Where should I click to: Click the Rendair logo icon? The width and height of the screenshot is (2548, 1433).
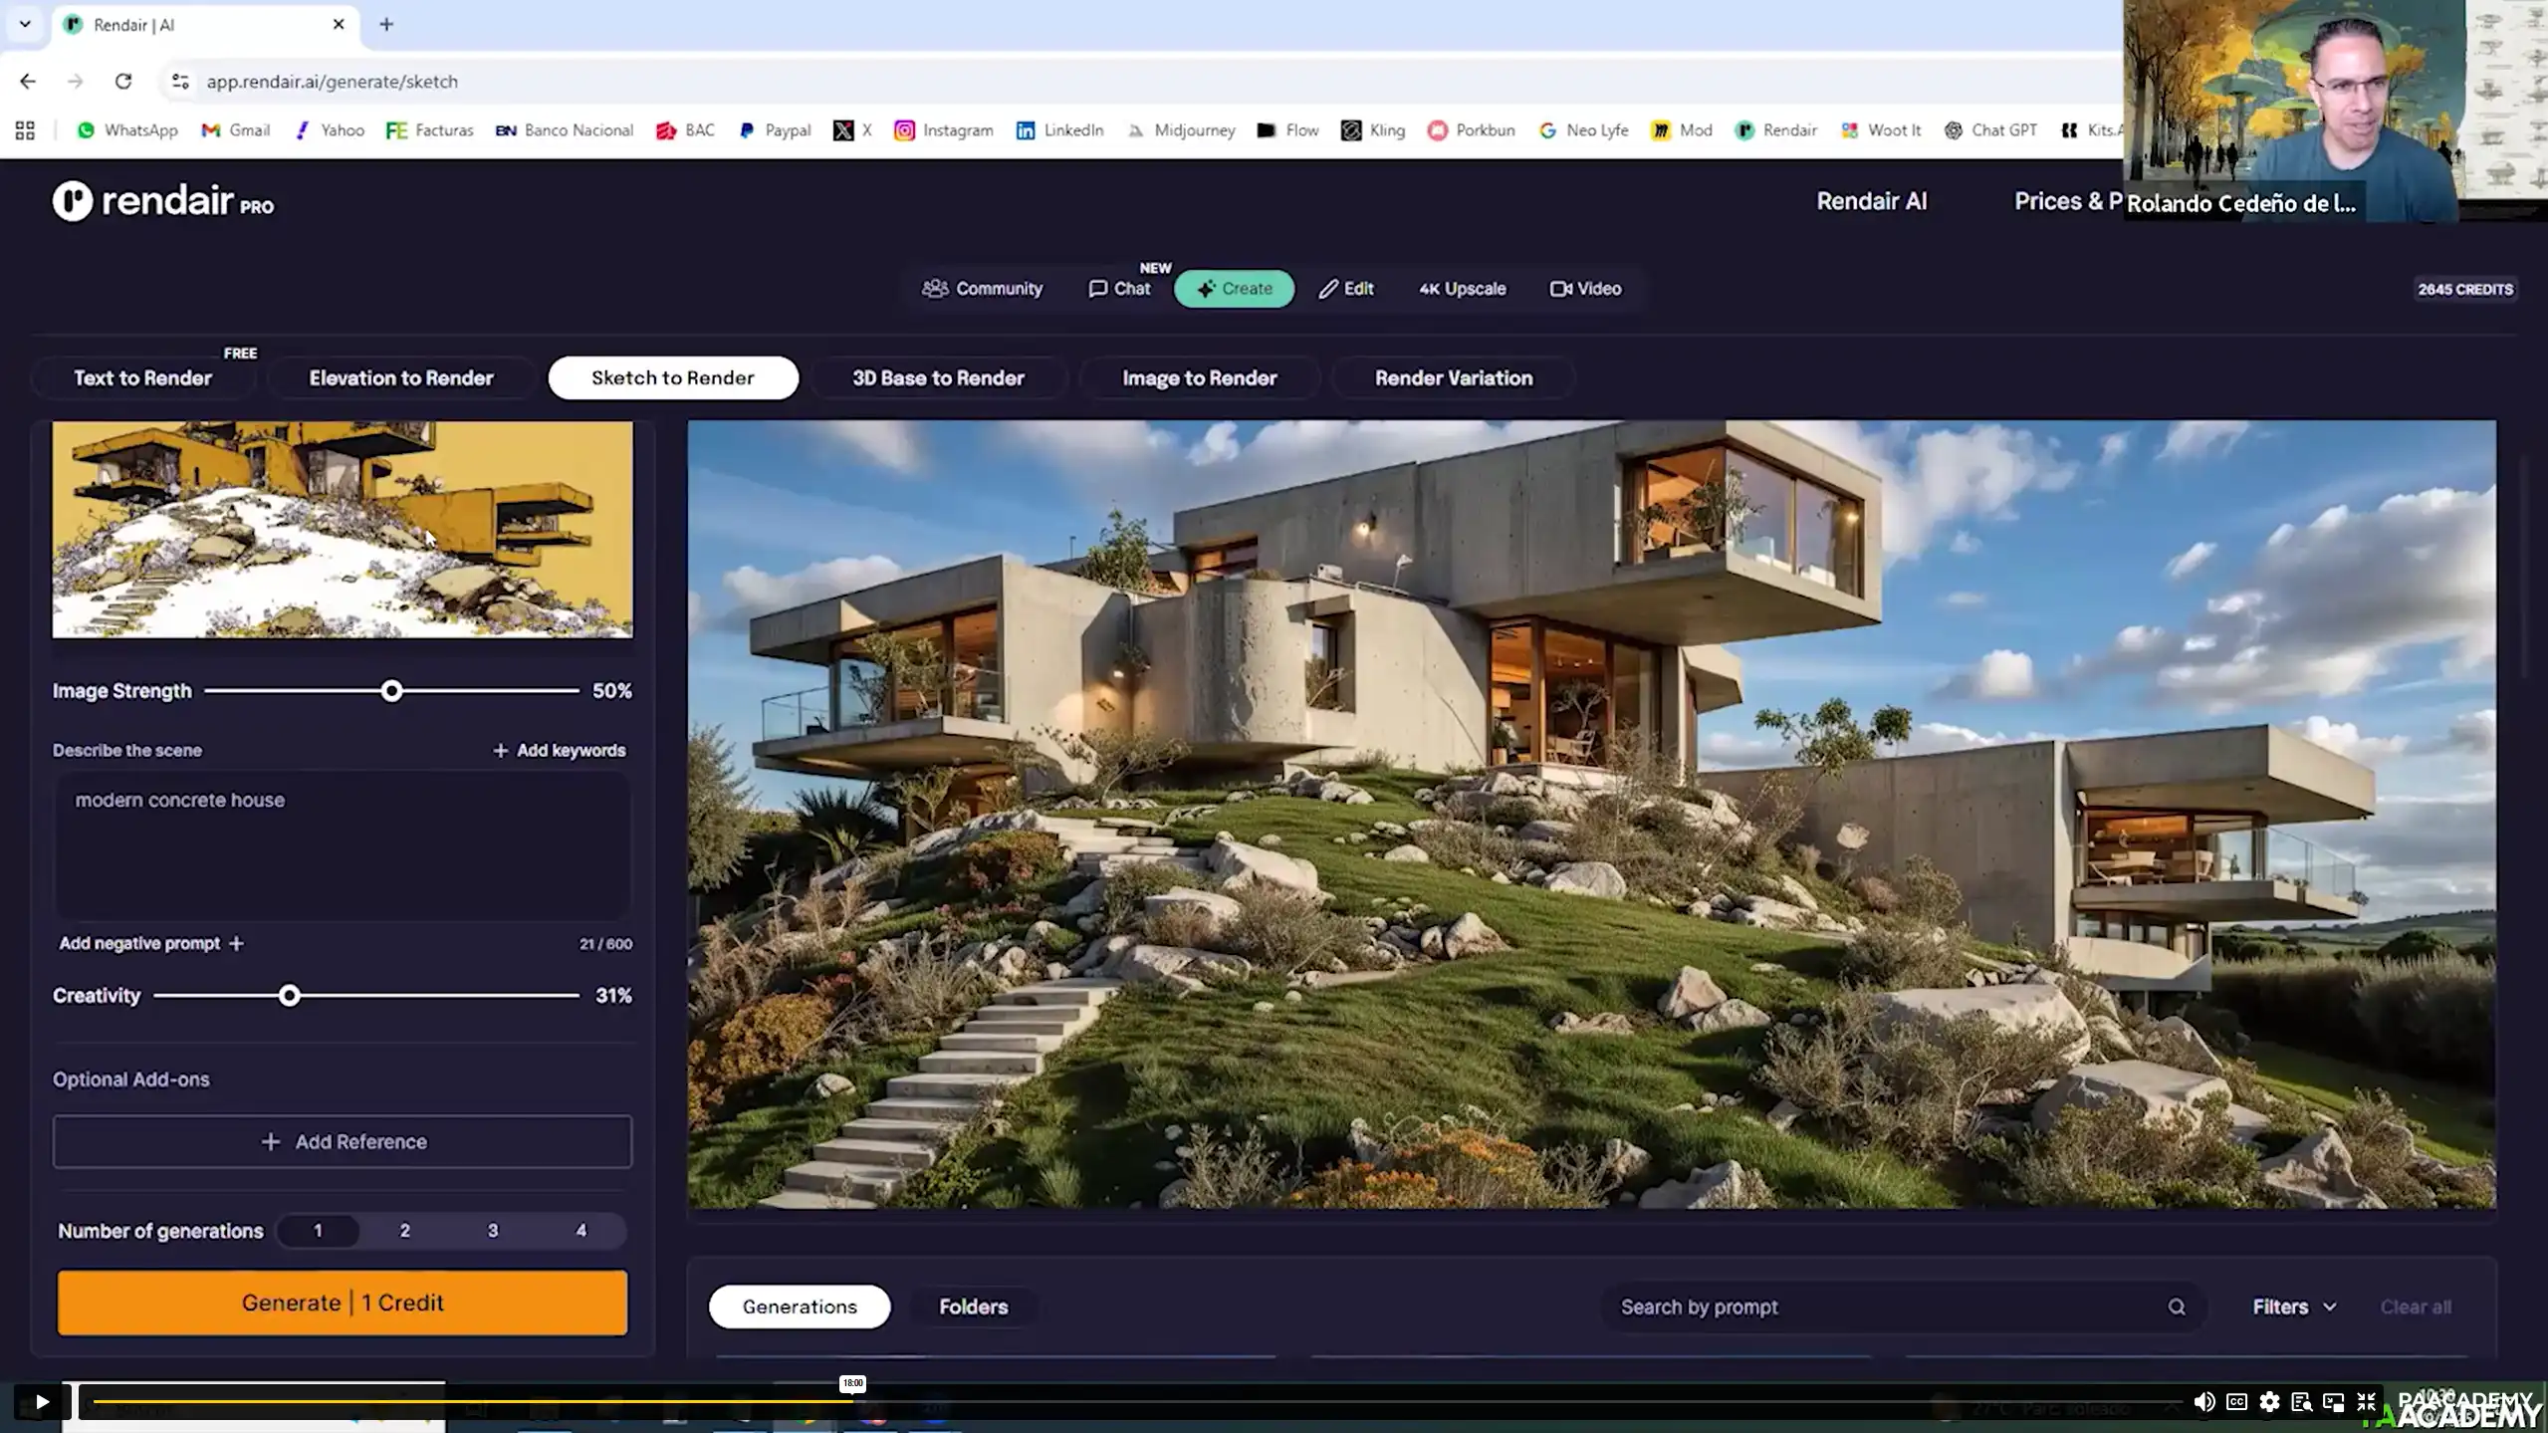(x=72, y=201)
